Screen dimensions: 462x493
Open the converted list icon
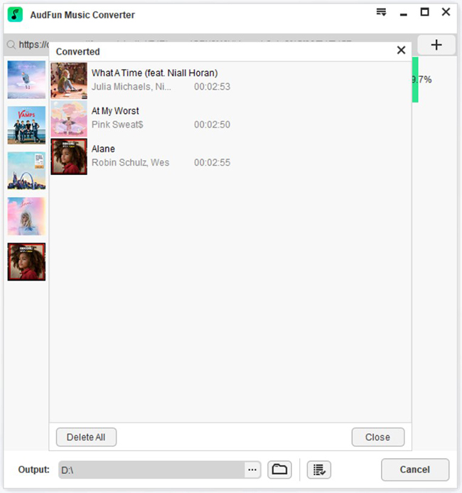click(x=319, y=470)
